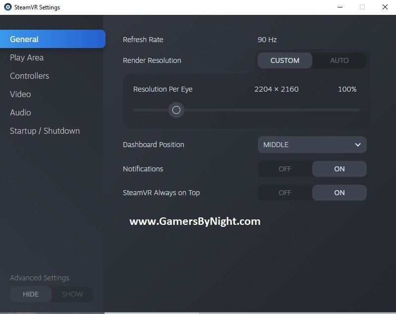Click the Resolution Per Eye slider handle
This screenshot has width=396, height=314.
coord(176,110)
